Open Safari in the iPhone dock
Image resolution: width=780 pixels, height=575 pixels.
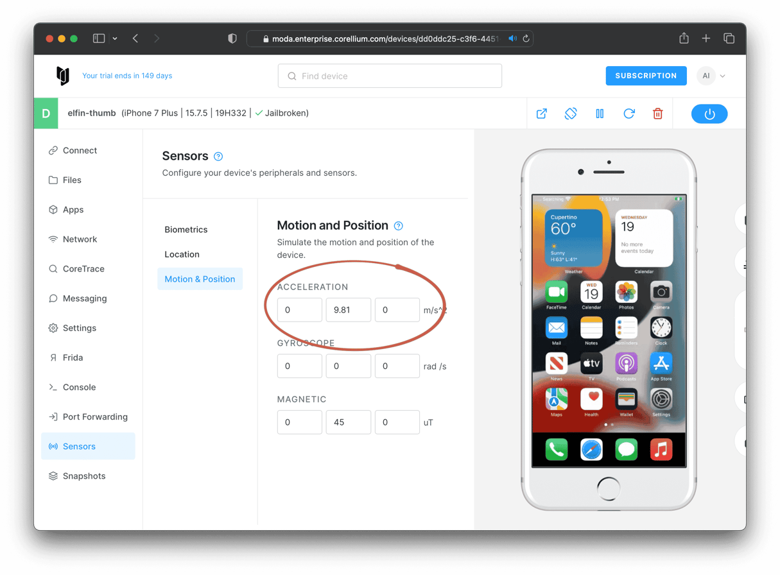pos(591,449)
